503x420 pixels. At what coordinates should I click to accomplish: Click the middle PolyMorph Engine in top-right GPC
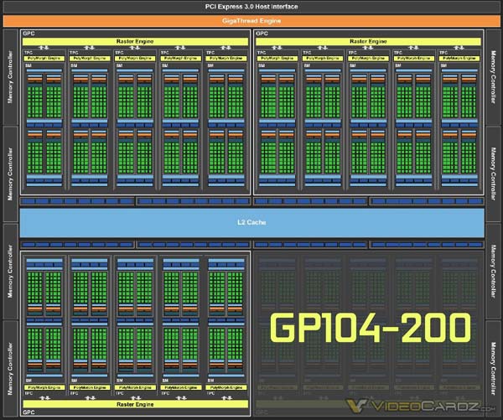point(368,59)
